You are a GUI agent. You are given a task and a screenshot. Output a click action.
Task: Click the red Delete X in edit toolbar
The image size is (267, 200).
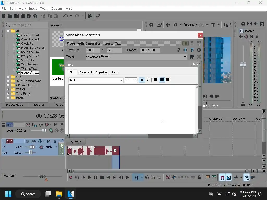point(168,178)
